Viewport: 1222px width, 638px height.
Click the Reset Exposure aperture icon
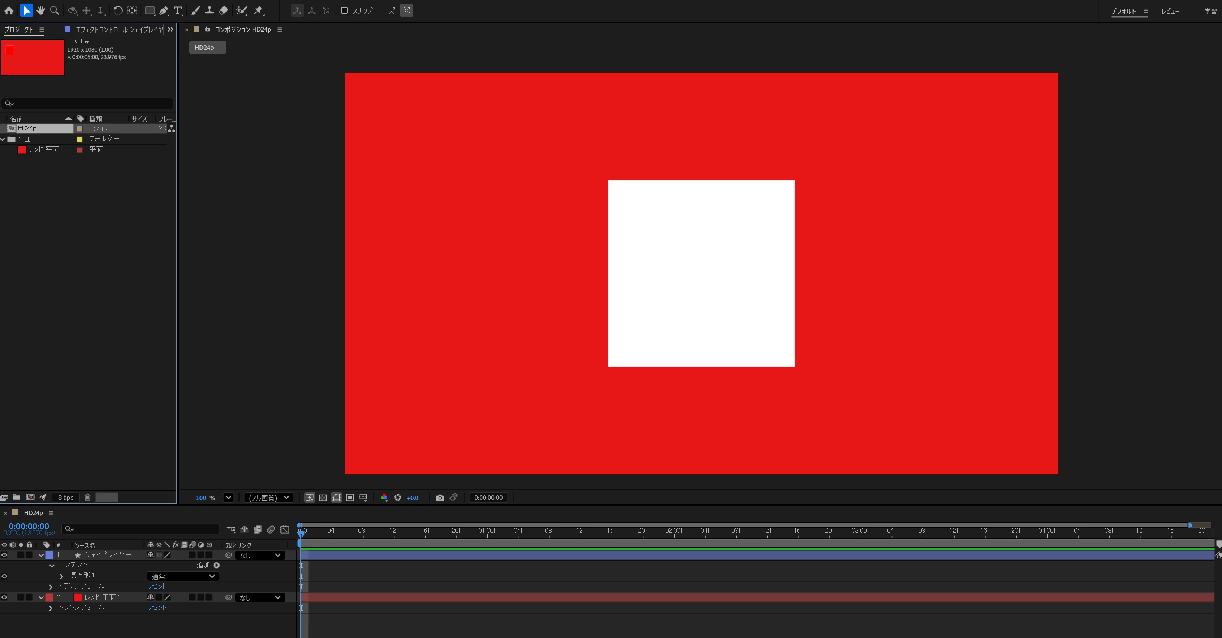tap(398, 498)
